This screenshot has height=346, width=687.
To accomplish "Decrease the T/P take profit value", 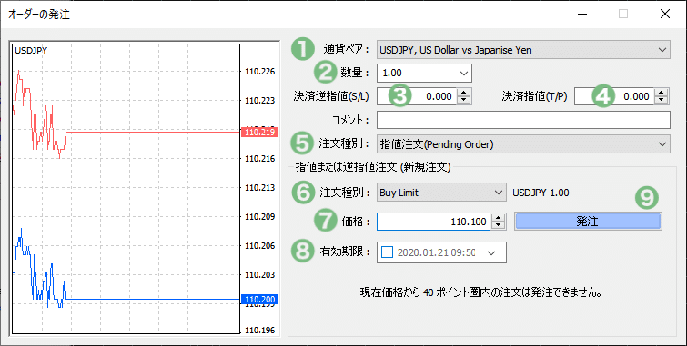I will coord(662,101).
